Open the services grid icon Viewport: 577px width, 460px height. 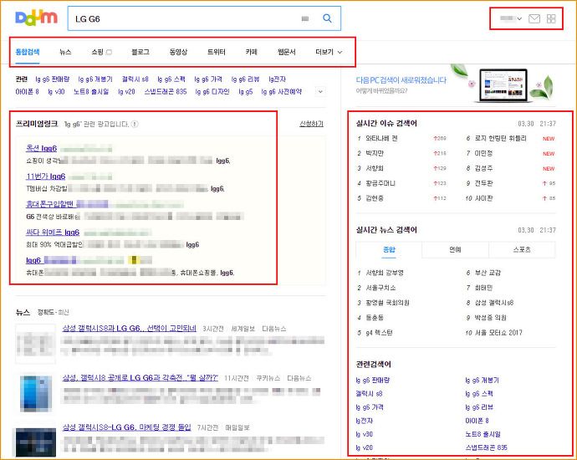(x=551, y=18)
